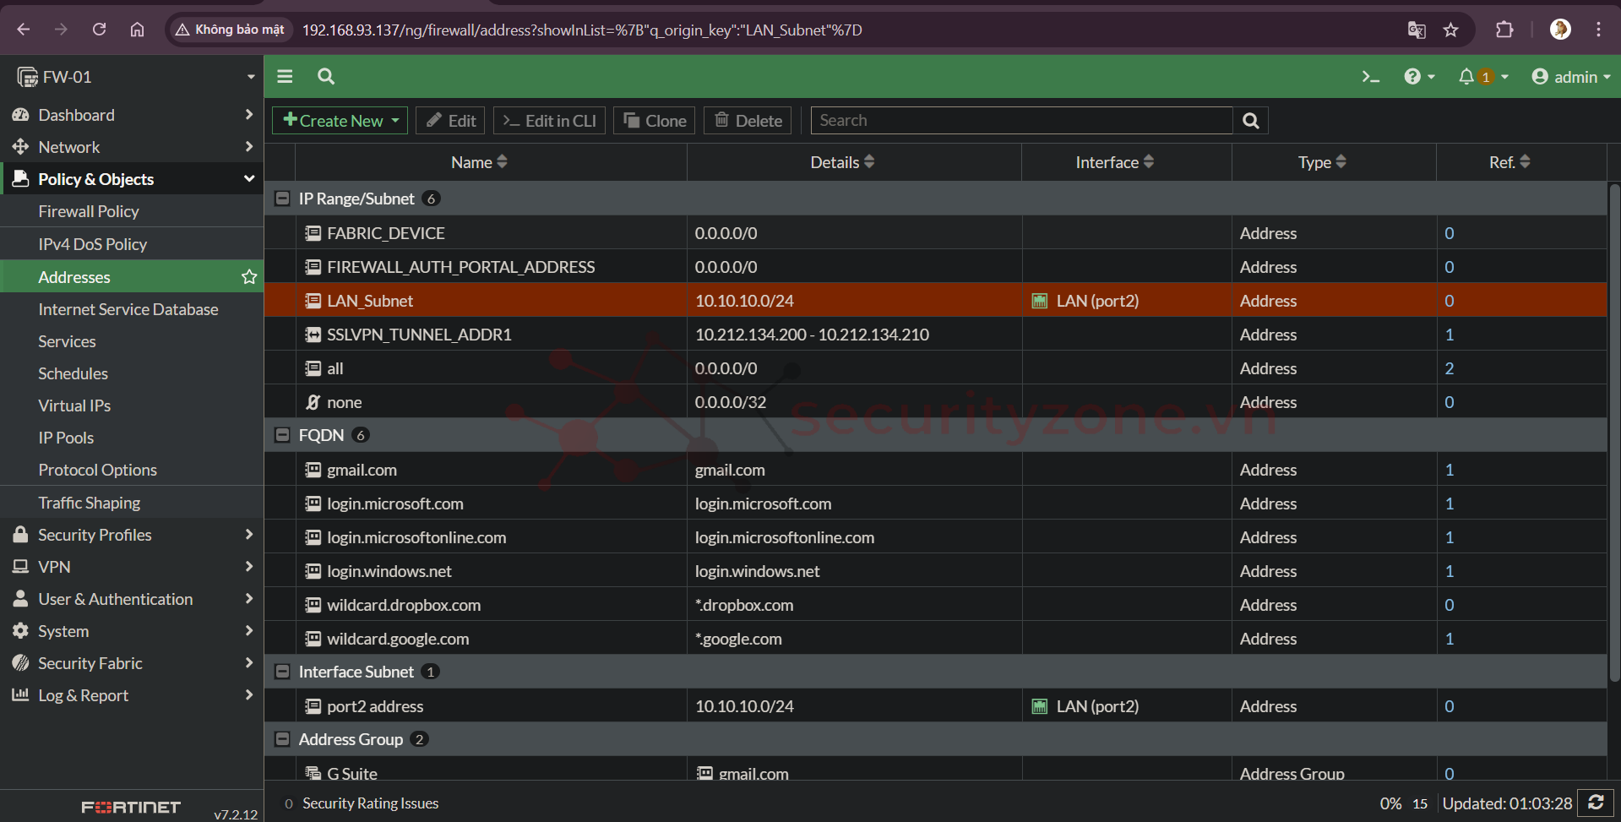Screen dimensions: 1621x822
Task: Open Firewall Policy in the sidebar
Action: click(89, 211)
